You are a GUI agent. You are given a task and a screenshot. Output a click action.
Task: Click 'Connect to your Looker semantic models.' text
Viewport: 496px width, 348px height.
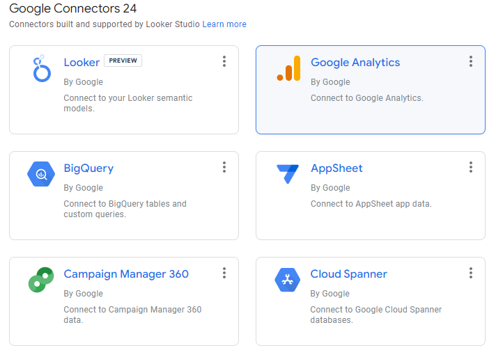pos(128,103)
